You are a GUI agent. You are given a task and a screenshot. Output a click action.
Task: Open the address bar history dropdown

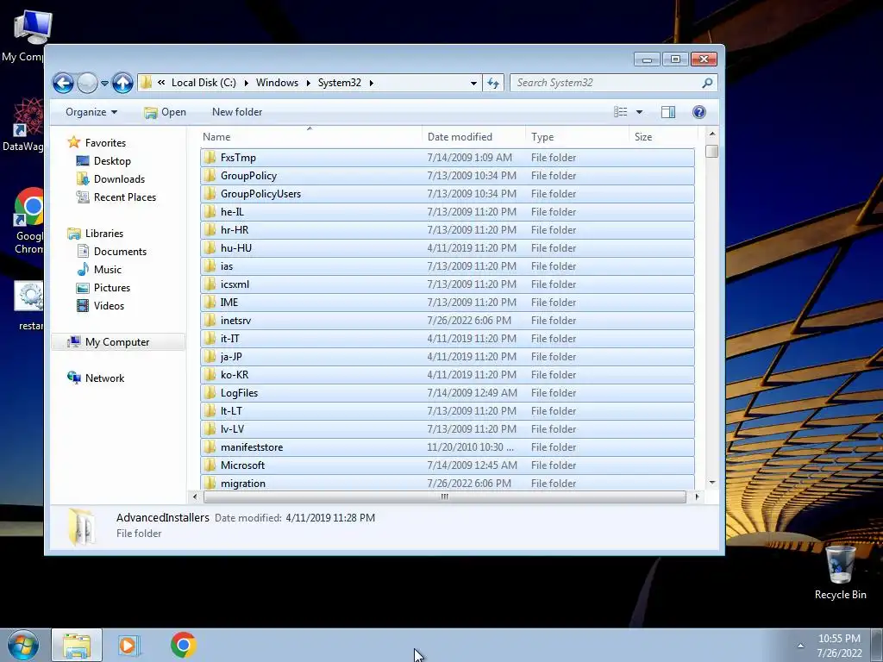tap(473, 84)
